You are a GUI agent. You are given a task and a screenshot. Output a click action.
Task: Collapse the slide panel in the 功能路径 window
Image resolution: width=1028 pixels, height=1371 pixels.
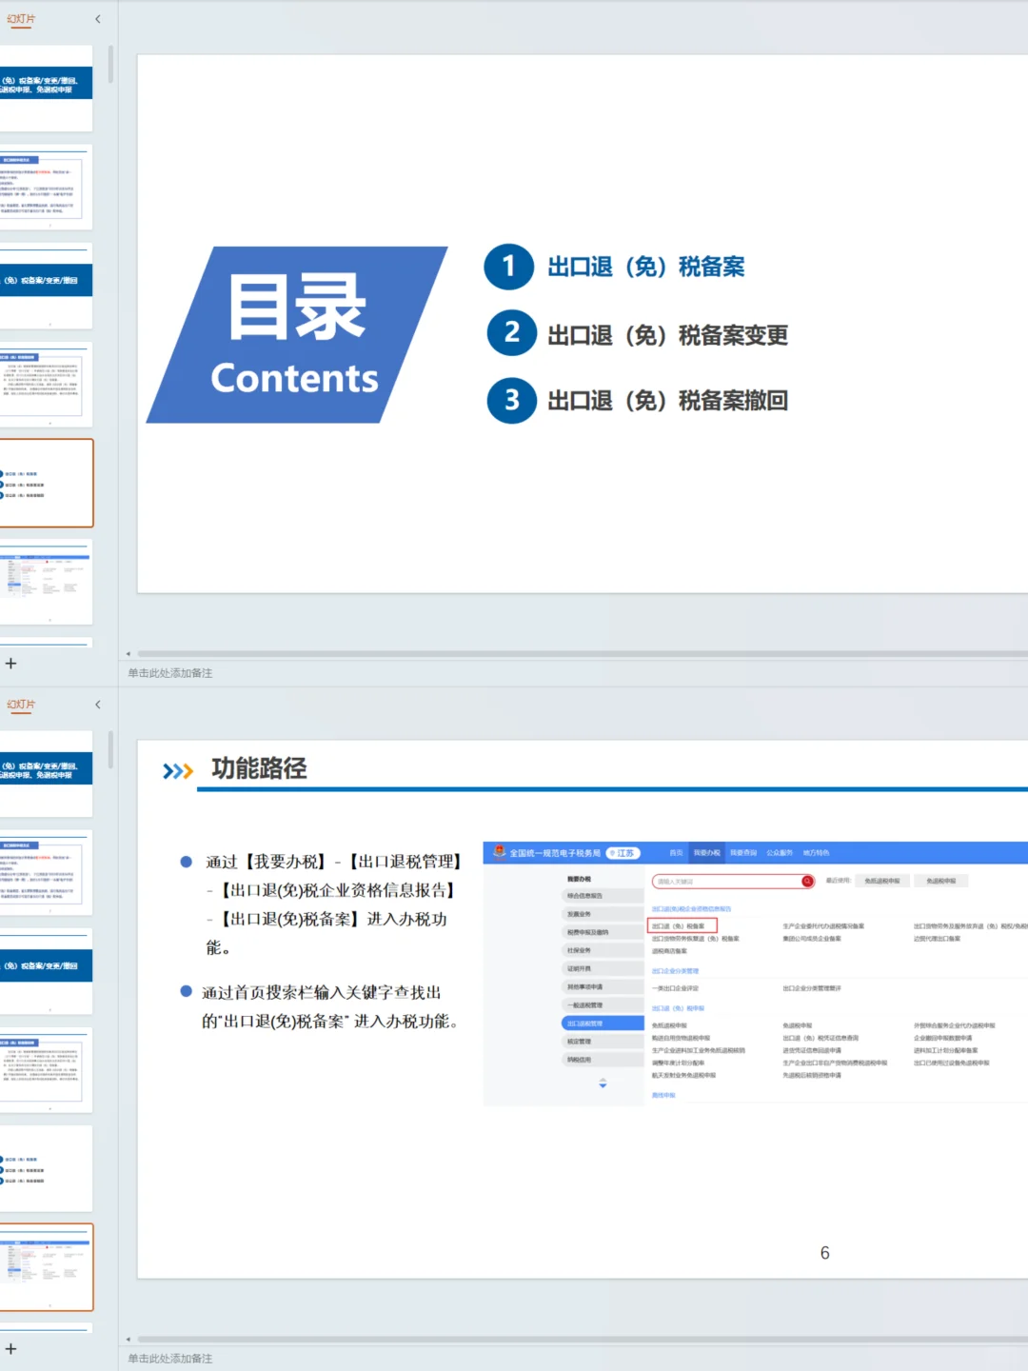tap(97, 705)
